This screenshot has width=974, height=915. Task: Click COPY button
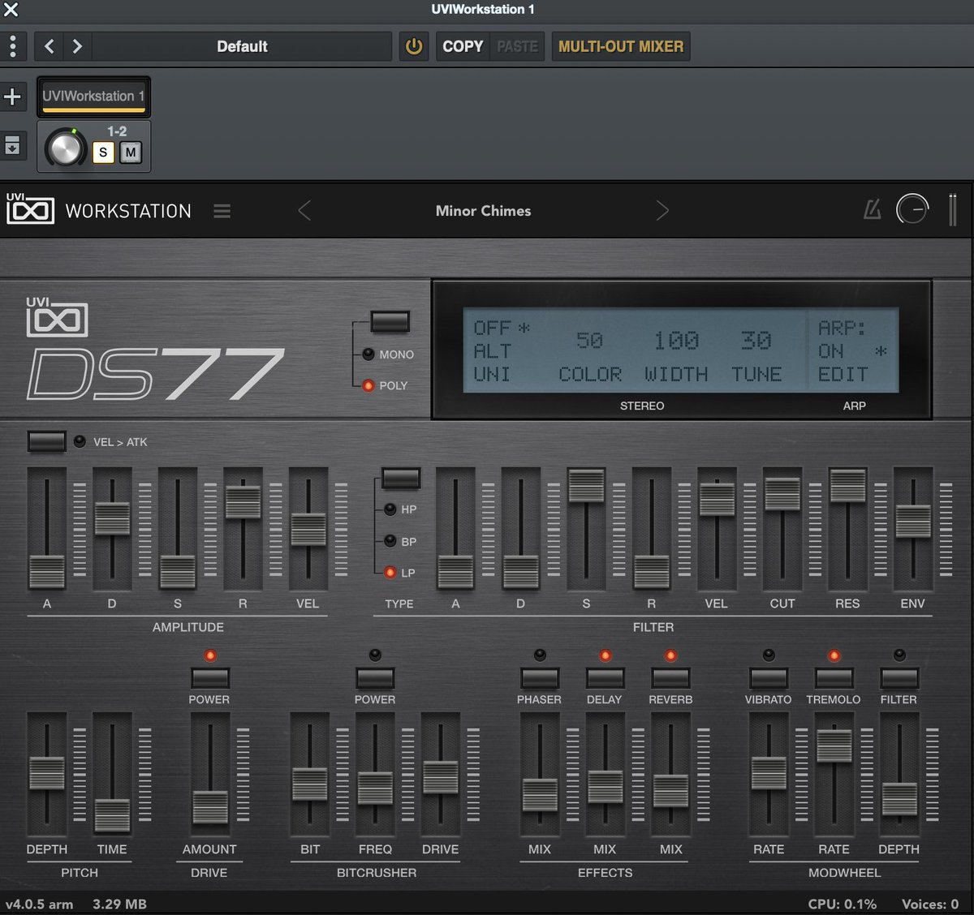coord(463,46)
